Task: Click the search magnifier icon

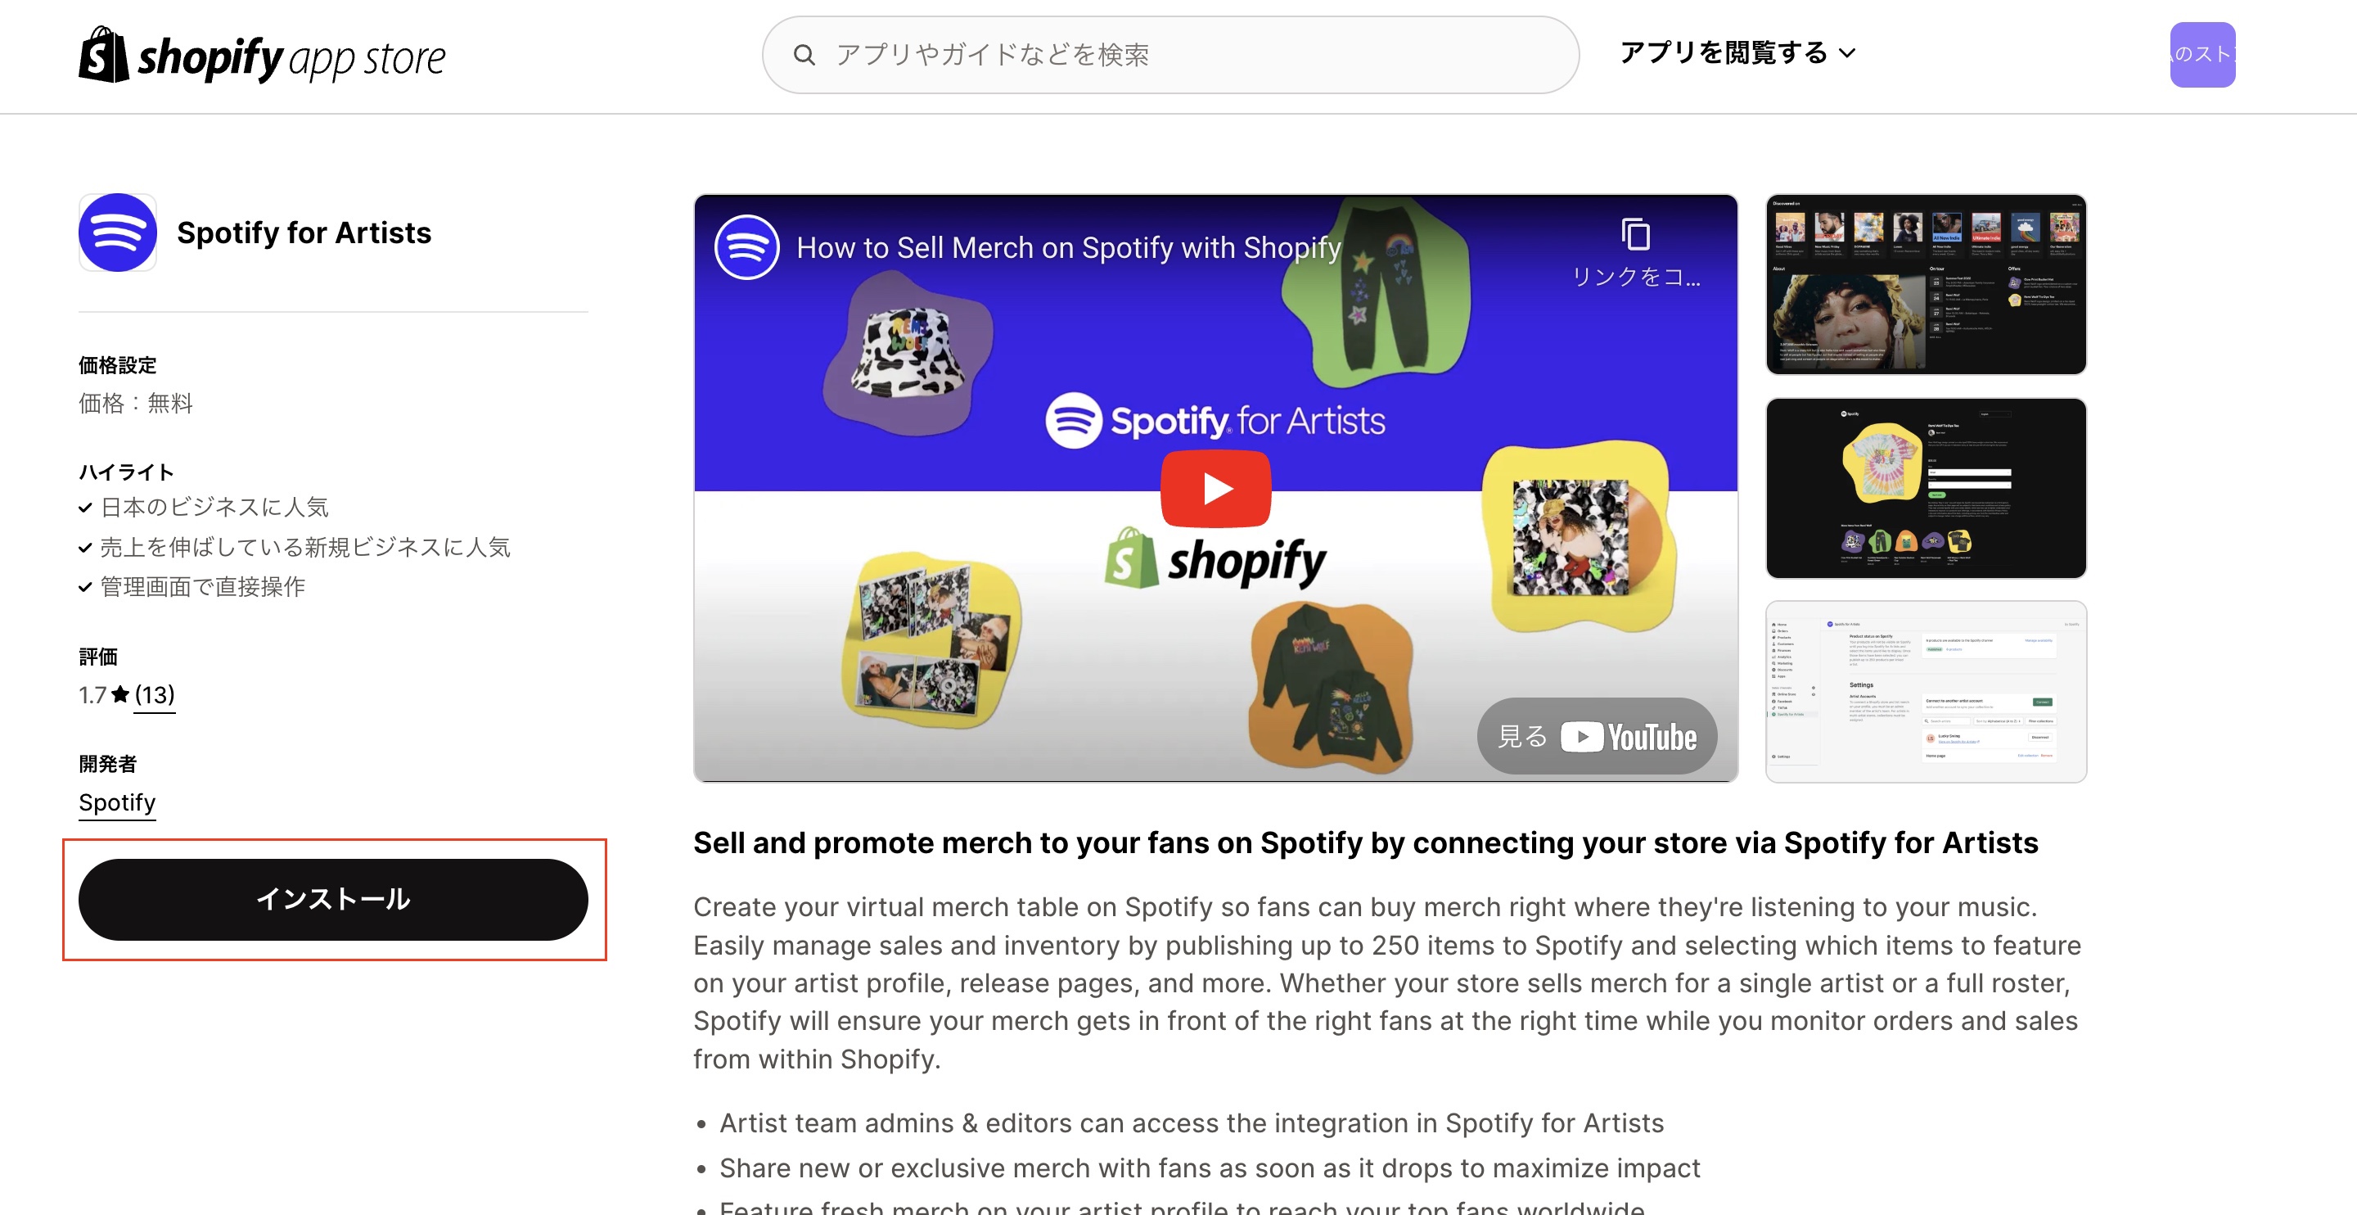Action: 804,55
